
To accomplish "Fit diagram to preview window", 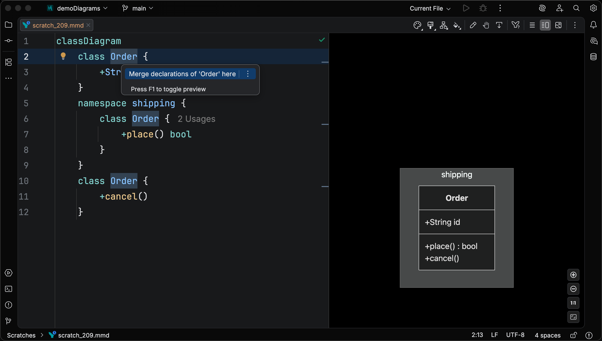I will (x=573, y=317).
